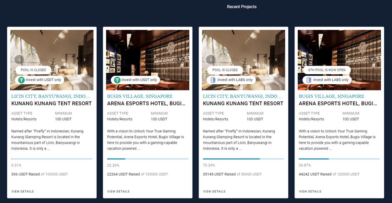
Task: Click '35145 USDT Raised of 50000 USDT' text
Action: click(x=232, y=174)
